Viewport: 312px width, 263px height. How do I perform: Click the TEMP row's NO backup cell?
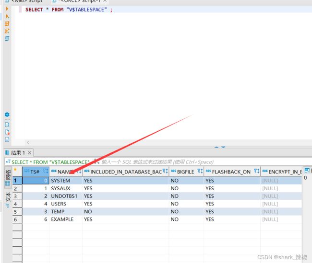coord(126,212)
